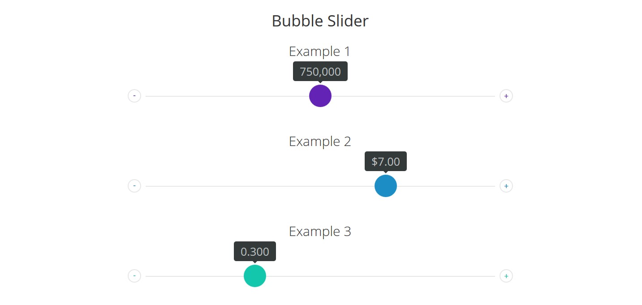Click Example 1 track left of purple handle
642x305 pixels.
point(224,96)
